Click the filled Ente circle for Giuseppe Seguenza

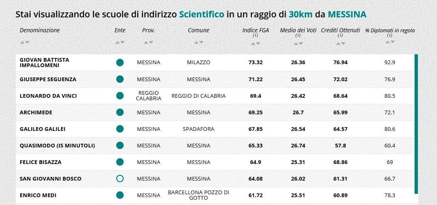click(120, 79)
